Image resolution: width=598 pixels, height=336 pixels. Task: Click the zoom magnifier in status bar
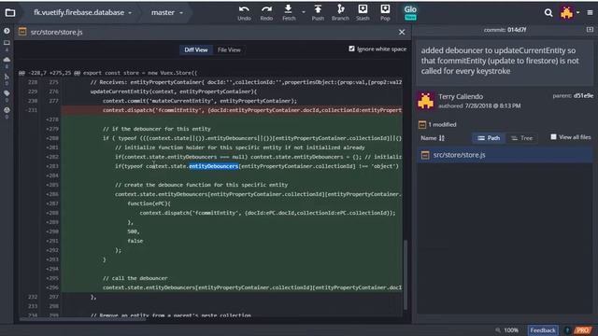[x=498, y=330]
